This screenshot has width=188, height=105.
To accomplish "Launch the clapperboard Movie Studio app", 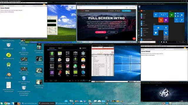I will 60,66.
